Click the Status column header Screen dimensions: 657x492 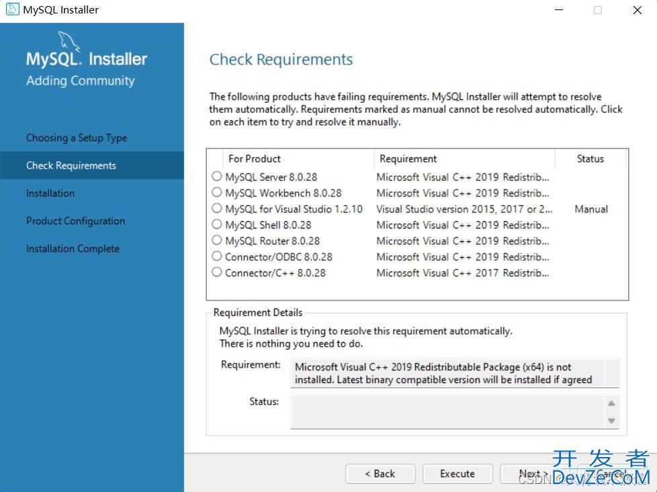[590, 159]
